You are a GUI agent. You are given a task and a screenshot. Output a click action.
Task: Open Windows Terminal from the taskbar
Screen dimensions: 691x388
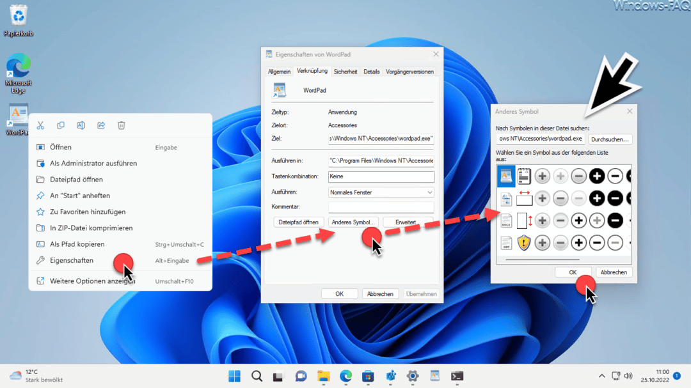coord(457,376)
